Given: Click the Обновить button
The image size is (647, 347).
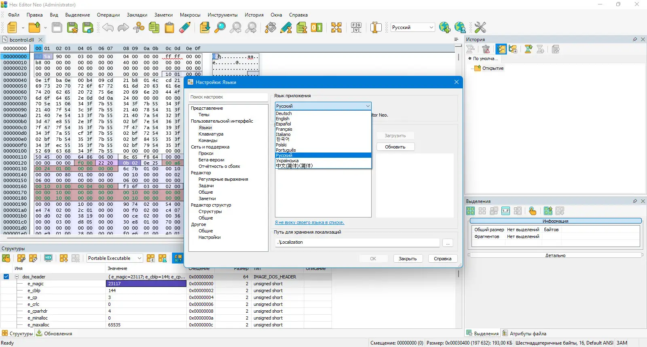Looking at the screenshot, I should pyautogui.click(x=395, y=147).
